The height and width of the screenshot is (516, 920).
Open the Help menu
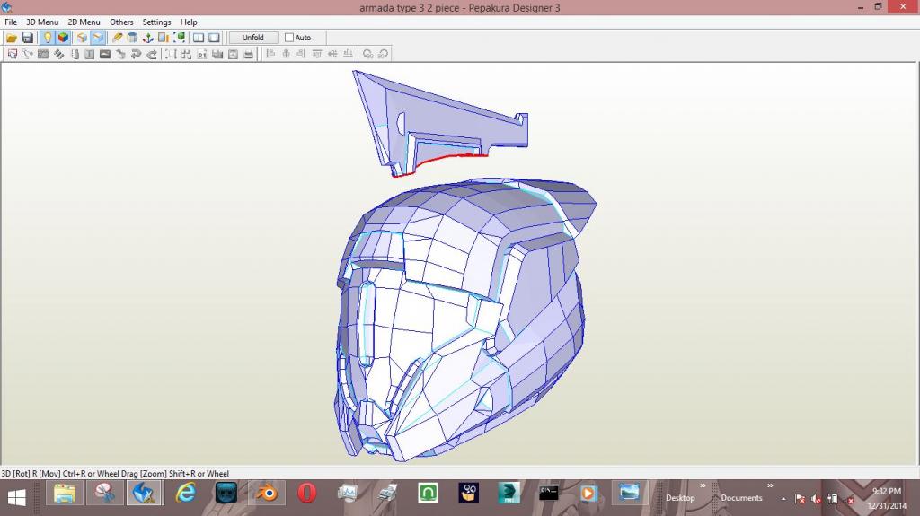click(189, 22)
